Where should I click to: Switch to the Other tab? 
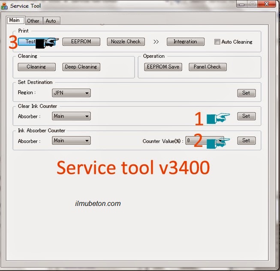tap(33, 21)
